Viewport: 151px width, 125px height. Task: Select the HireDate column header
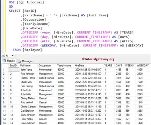[x=89, y=66]
